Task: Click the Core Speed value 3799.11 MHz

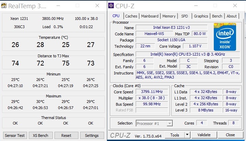Action: tap(152, 92)
